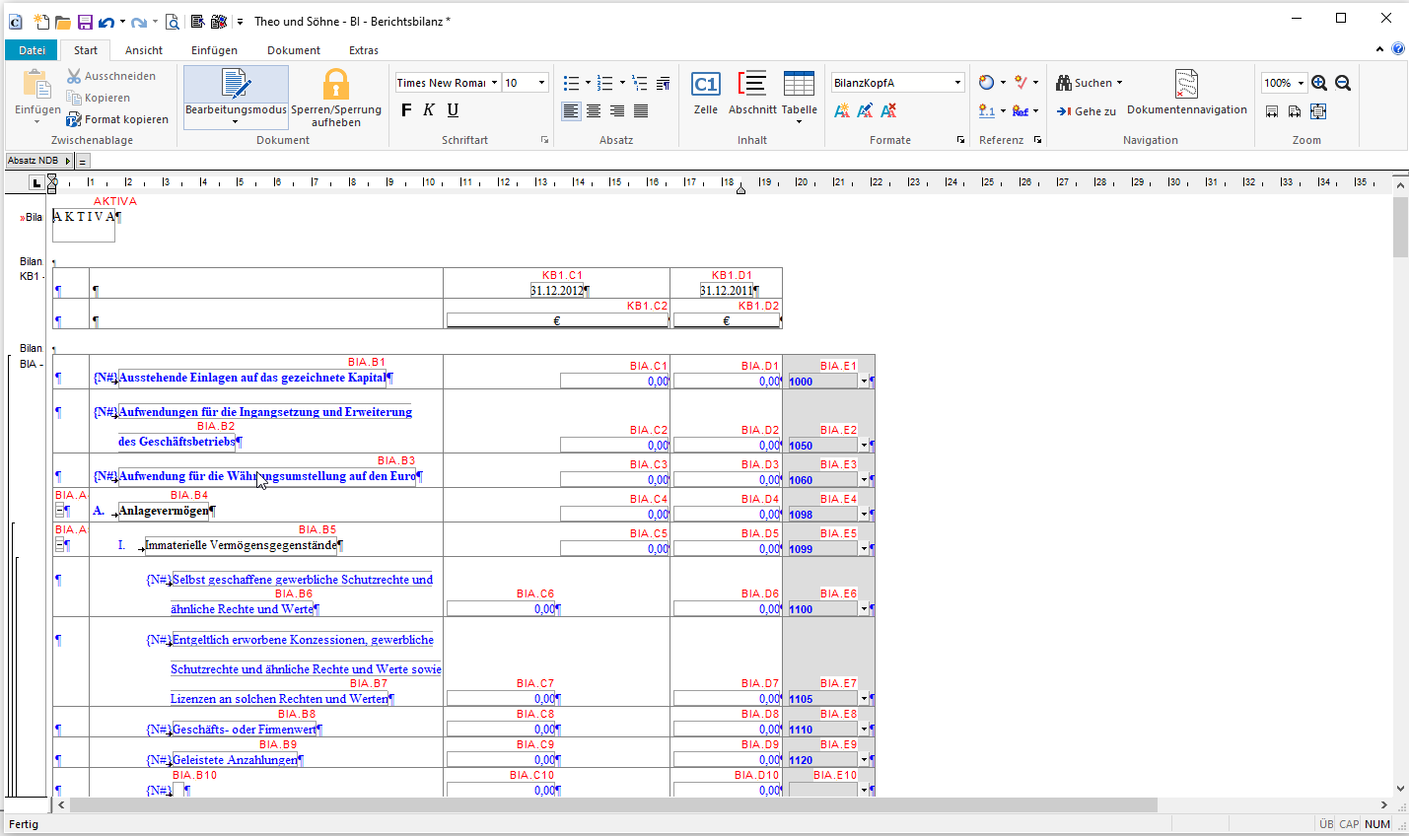The width and height of the screenshot is (1409, 836).
Task: Click the vertical scrollbar thumb
Action: 1400,227
